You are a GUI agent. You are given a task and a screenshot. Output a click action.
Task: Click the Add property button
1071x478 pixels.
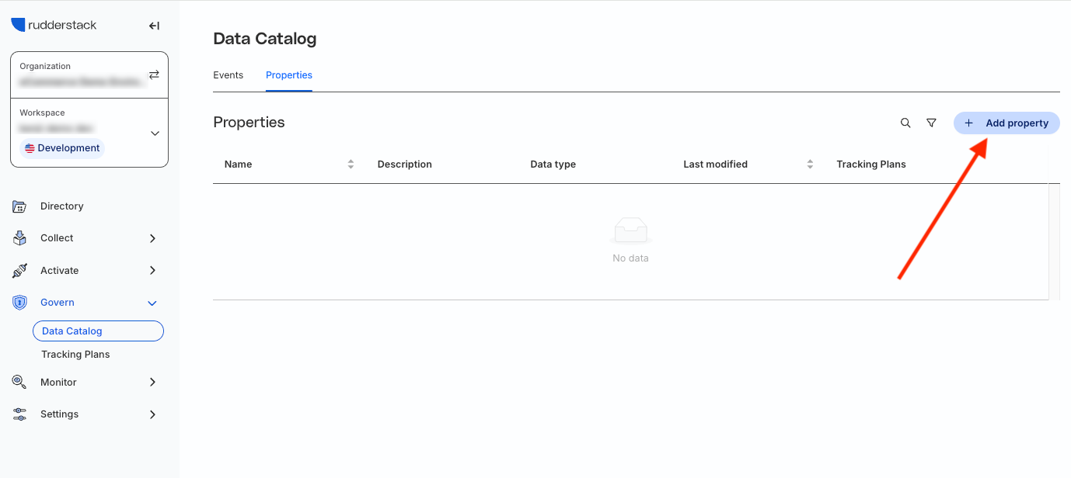(x=1006, y=123)
